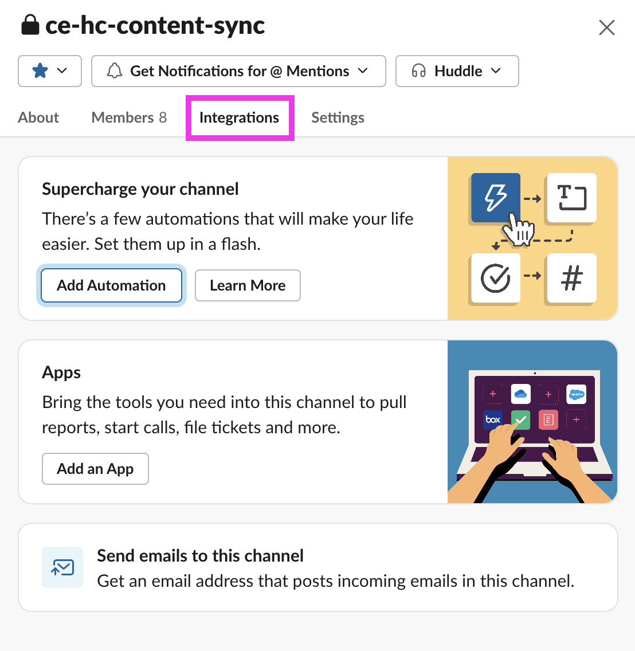Open the Members tab
This screenshot has width=635, height=651.
tap(128, 117)
